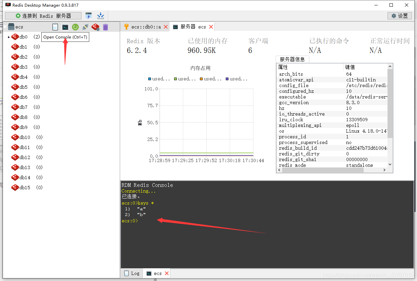Select the ecs server stack icon

[11, 27]
